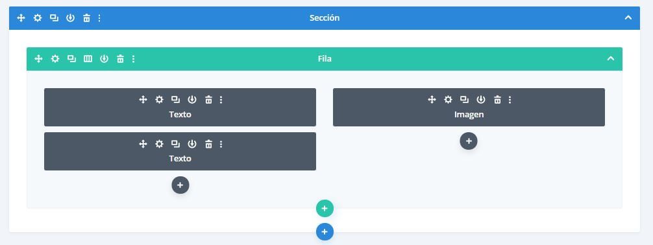Open settings for the Imagen module
653x245 pixels.
448,99
